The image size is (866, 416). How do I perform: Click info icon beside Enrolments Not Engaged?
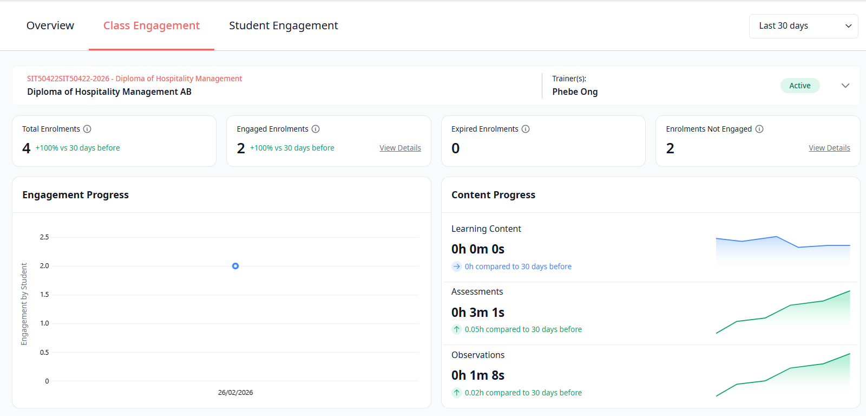tap(759, 129)
